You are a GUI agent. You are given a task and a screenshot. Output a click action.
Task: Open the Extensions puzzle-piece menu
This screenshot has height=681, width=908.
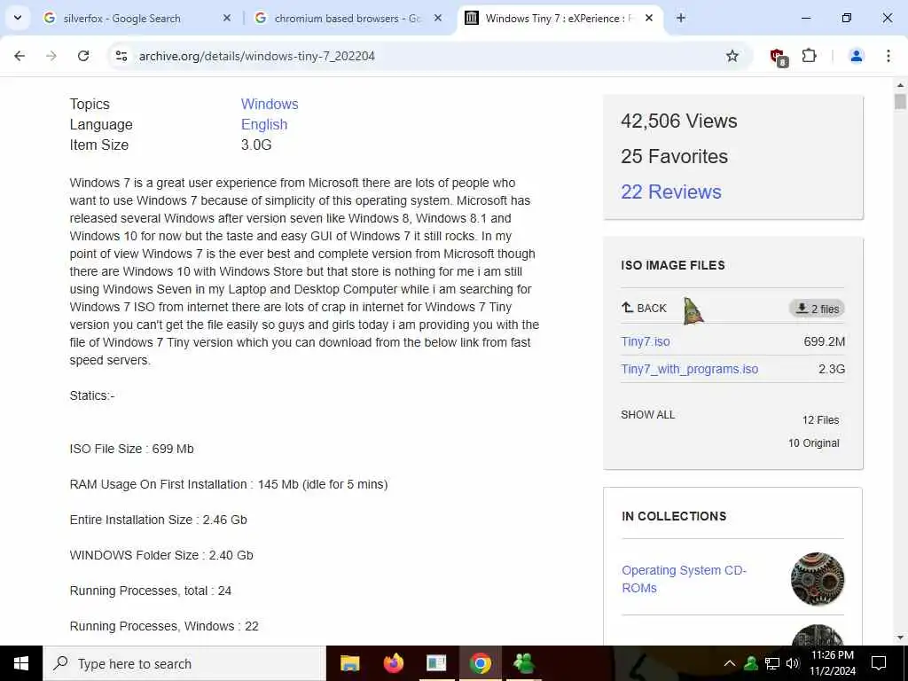(809, 56)
